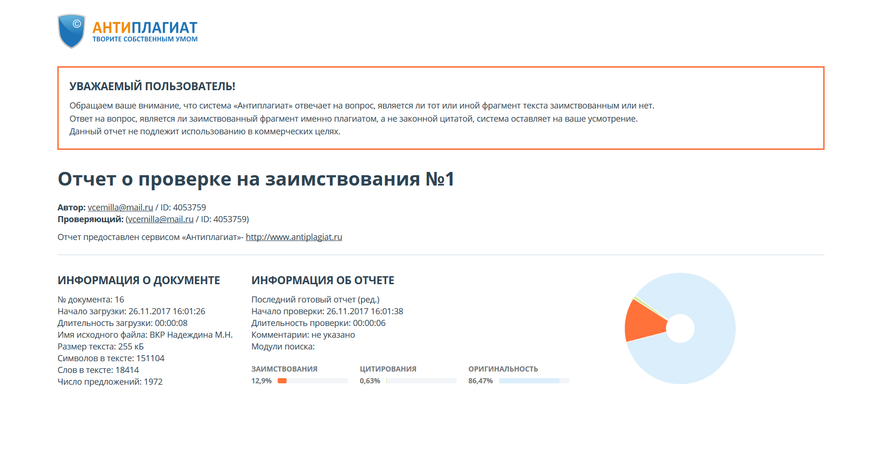The height and width of the screenshot is (450, 873).
Task: Click the 86,47% originality value
Action: [x=480, y=381]
